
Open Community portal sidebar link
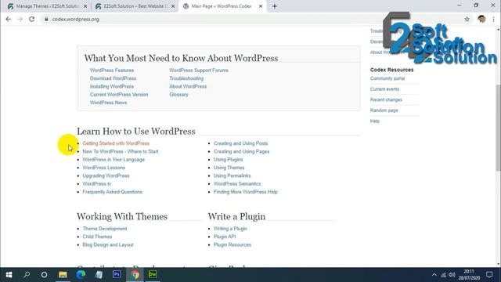387,78
